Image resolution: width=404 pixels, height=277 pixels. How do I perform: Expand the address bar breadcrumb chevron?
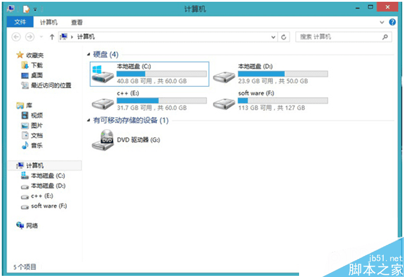[72, 37]
